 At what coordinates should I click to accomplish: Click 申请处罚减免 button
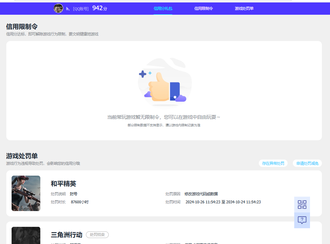(307, 163)
